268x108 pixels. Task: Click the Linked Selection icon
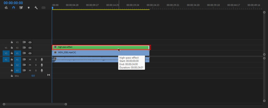[21, 8]
